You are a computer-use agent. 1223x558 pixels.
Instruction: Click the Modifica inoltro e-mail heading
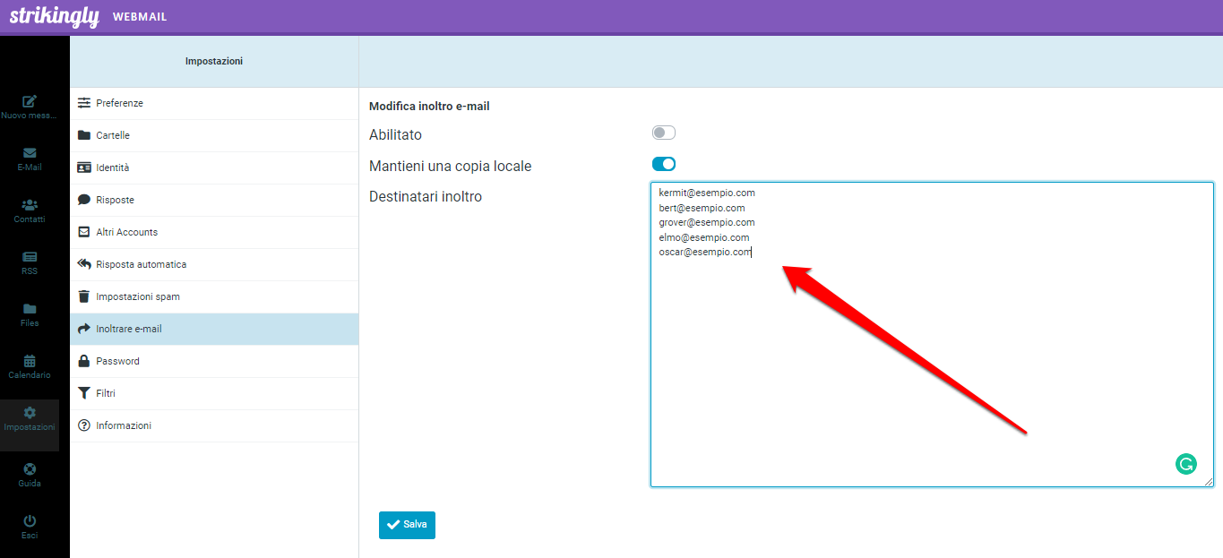(x=429, y=106)
